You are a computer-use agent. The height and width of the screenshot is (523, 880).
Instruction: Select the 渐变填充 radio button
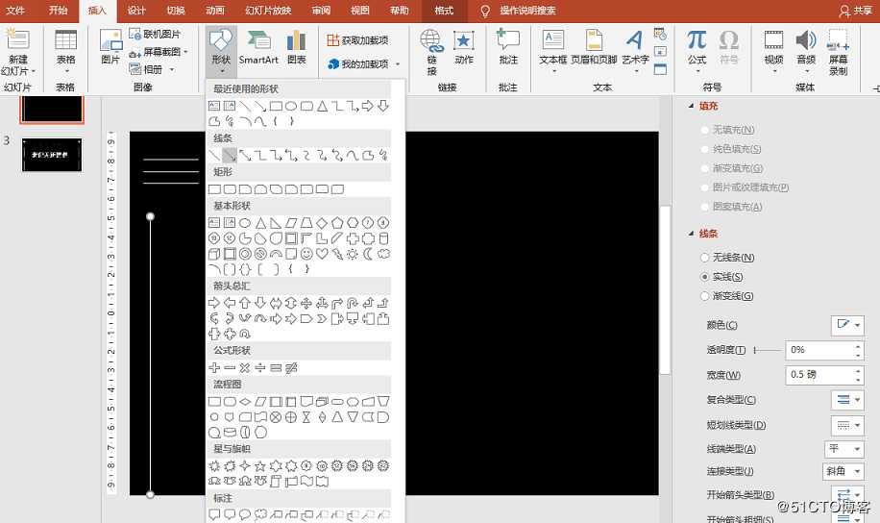705,168
